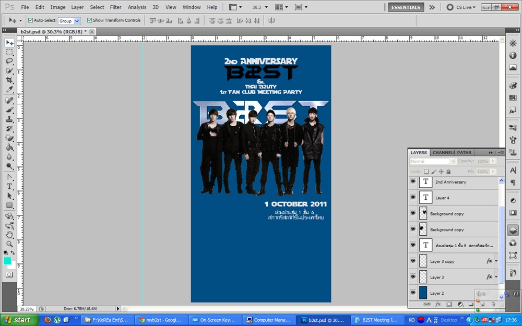Image resolution: width=522 pixels, height=326 pixels.
Task: Switch to the Paths tab
Action: 464,152
